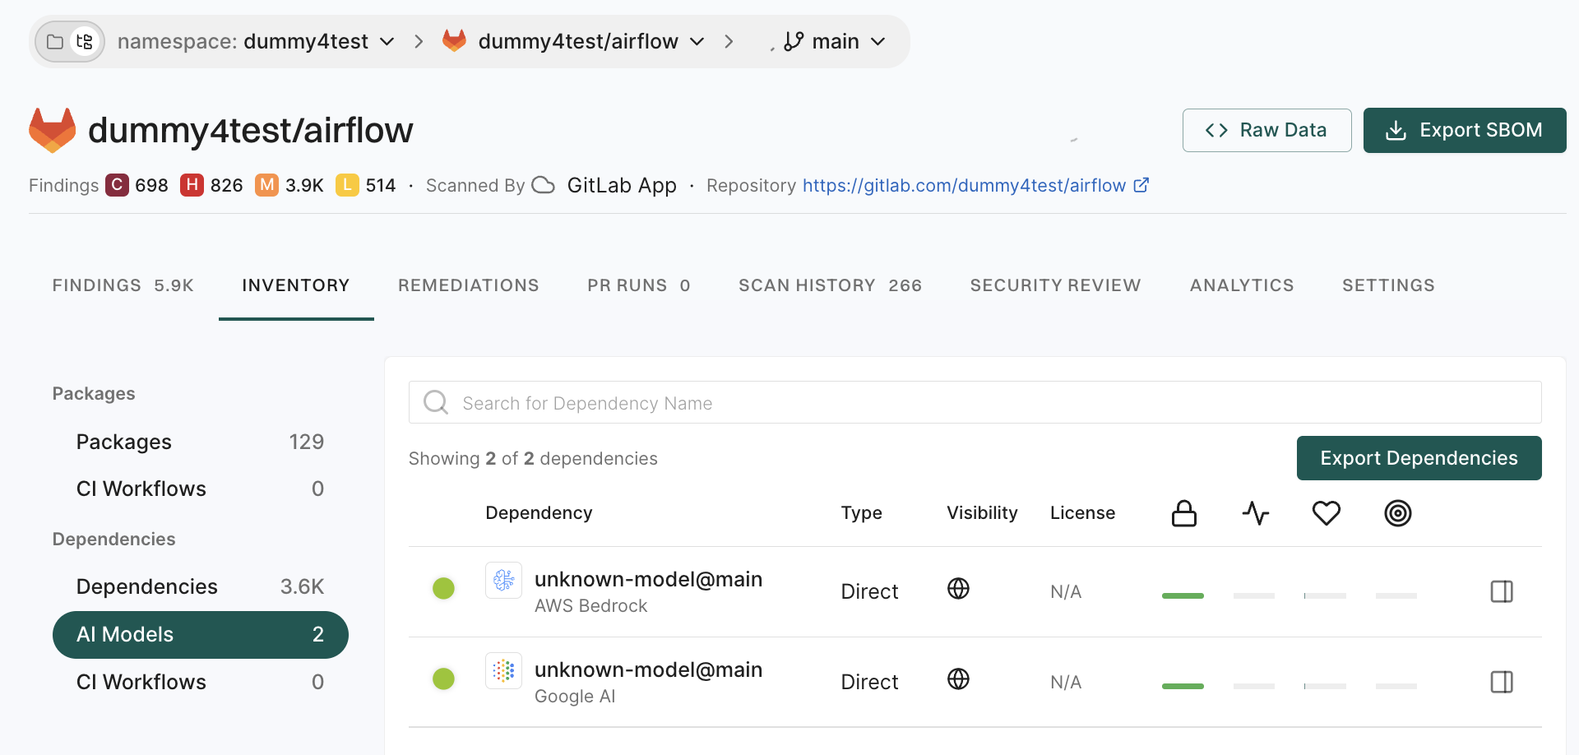Open the Security Review tab

tap(1055, 285)
